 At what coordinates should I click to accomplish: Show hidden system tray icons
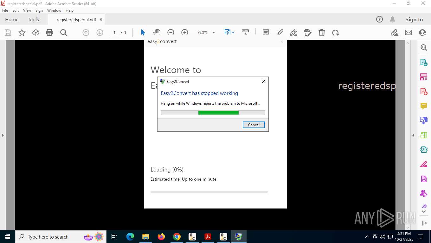coord(367,237)
